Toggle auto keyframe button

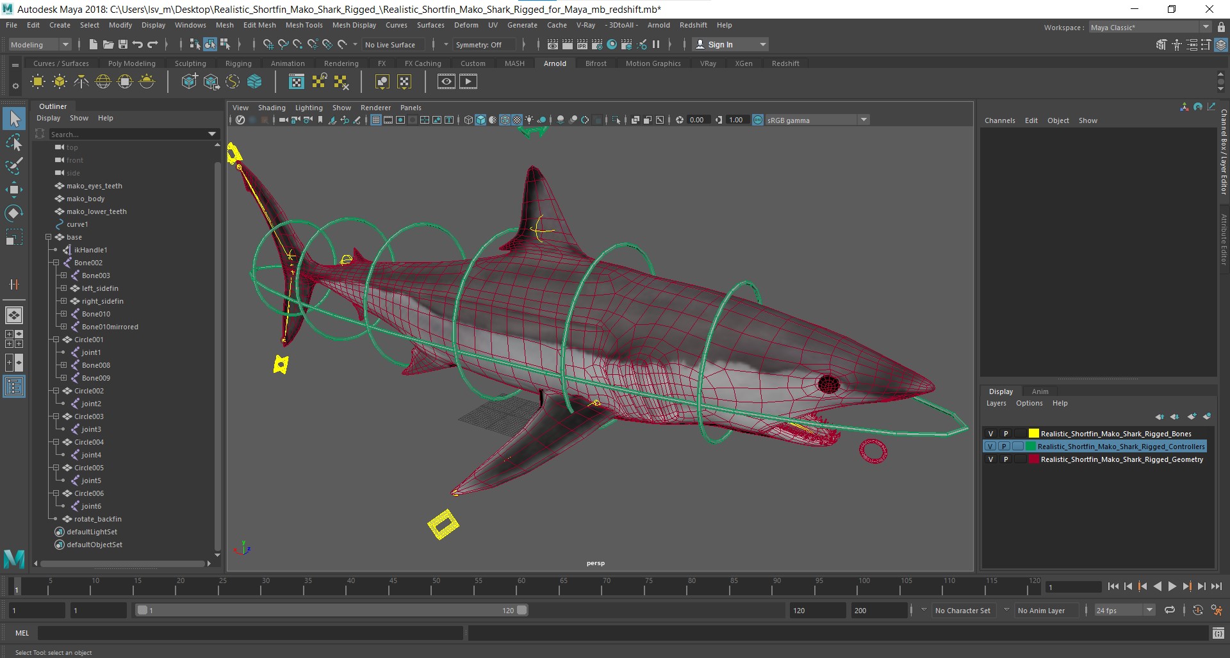tap(1198, 610)
